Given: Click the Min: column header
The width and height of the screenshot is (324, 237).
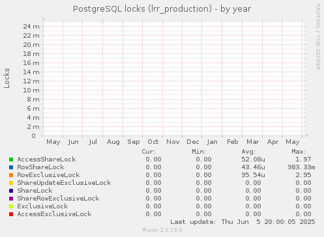Looking at the screenshot, I should (199, 152).
